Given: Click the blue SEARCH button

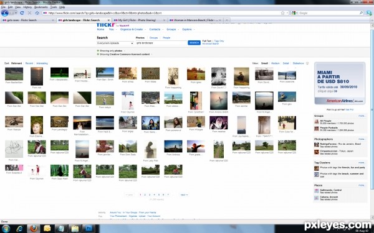Looking at the screenshot, I should coord(194,43).
